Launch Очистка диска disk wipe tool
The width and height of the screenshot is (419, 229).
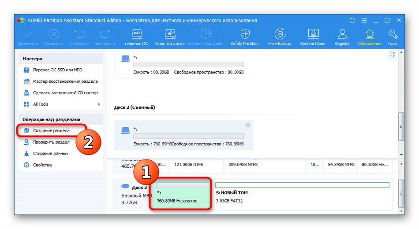(x=170, y=37)
